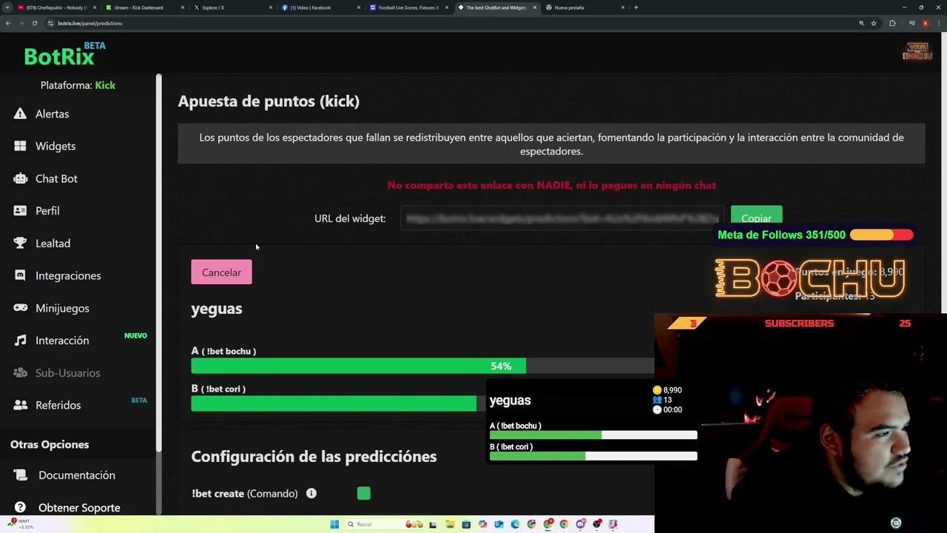Click the yeguas prediction title
947x533 pixels.
(x=217, y=309)
